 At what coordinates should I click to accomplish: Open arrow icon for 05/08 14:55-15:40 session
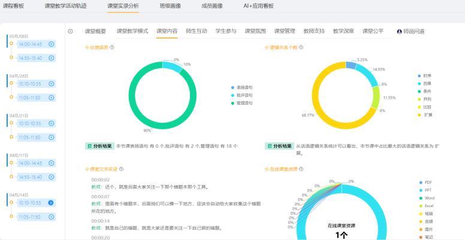click(x=52, y=58)
